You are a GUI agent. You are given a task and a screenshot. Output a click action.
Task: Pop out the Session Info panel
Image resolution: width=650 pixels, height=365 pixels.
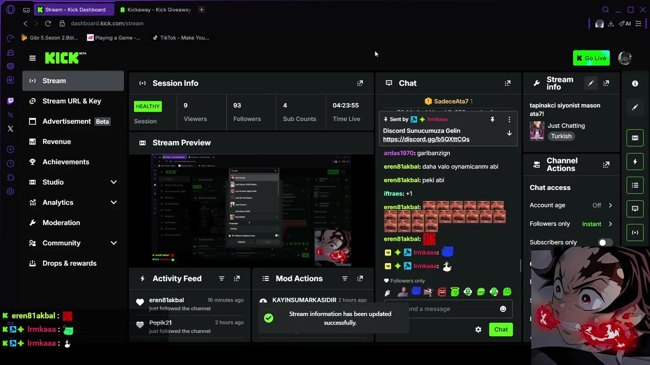[x=360, y=83]
